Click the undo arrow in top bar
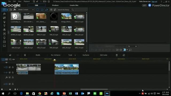 coord(37,2)
